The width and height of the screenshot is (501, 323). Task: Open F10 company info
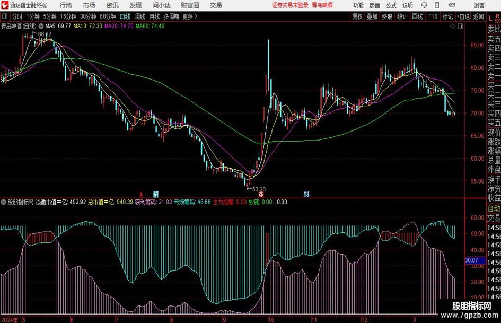(x=433, y=16)
